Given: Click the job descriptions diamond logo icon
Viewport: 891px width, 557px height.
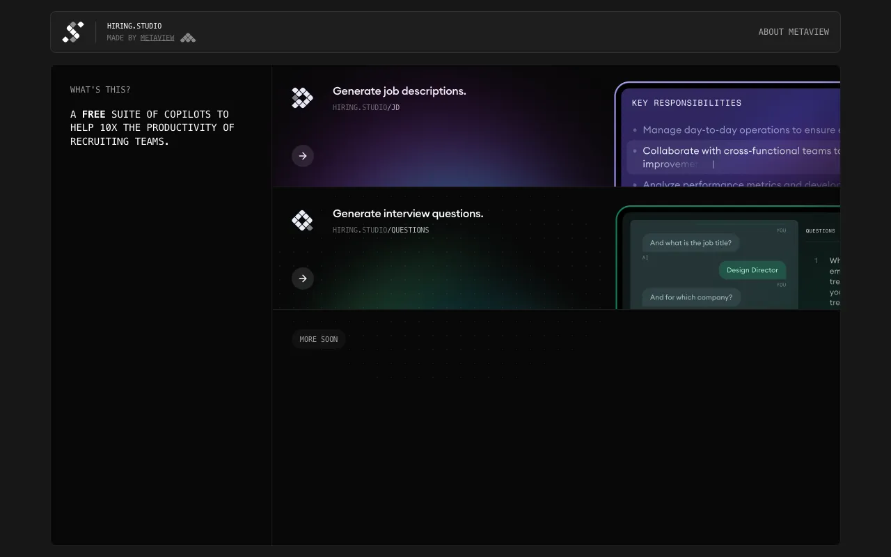Looking at the screenshot, I should (302, 98).
